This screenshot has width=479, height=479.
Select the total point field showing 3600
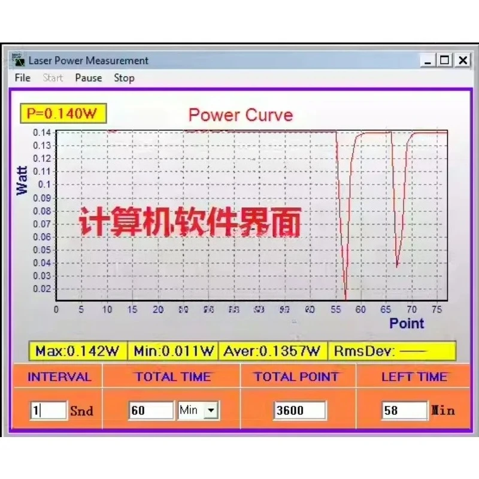click(300, 410)
